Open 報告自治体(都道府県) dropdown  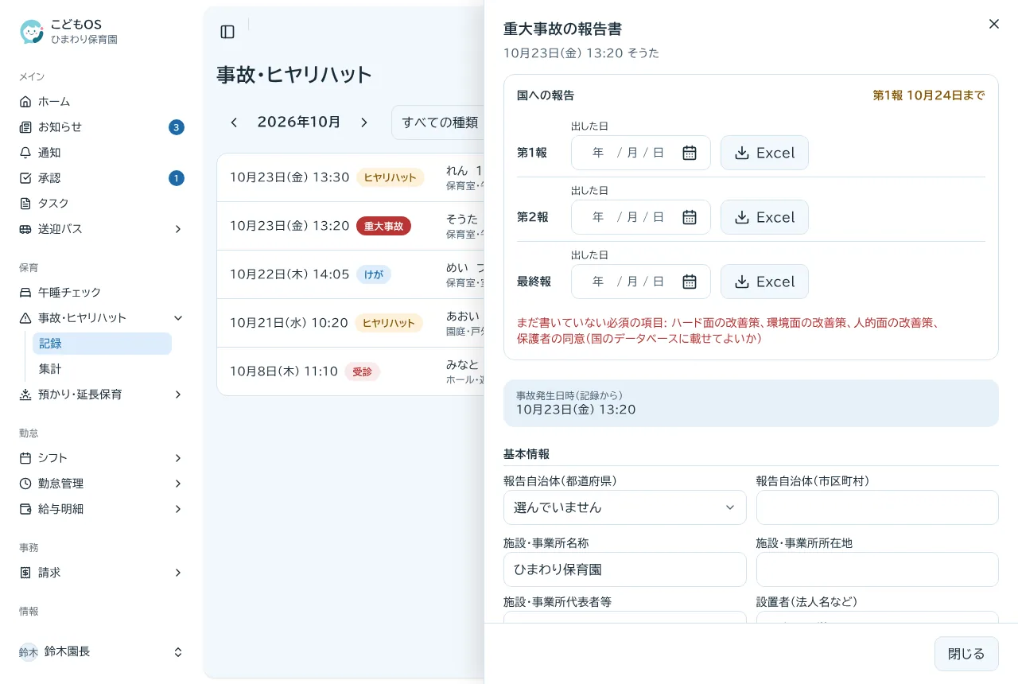[625, 507]
